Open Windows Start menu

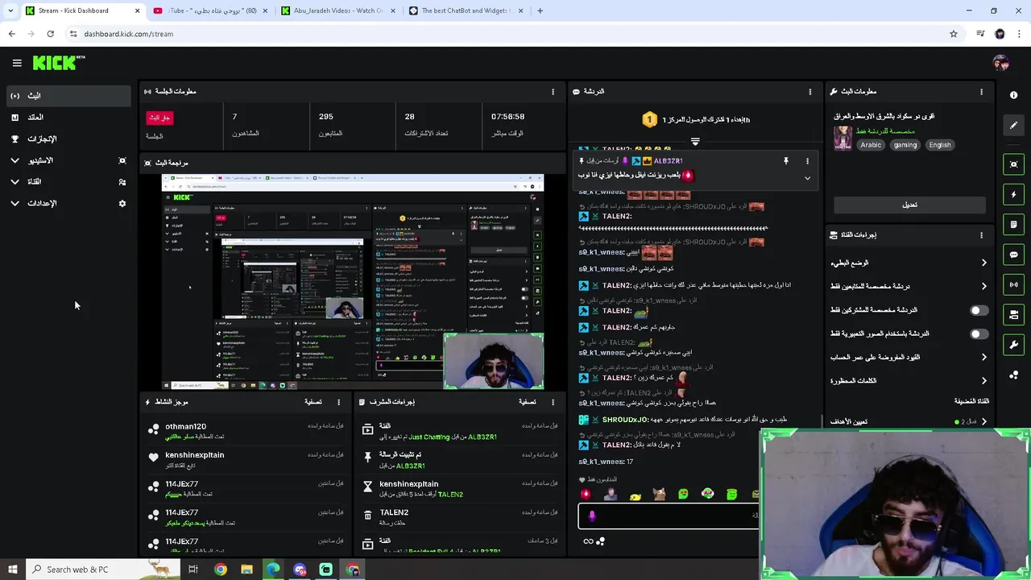tap(12, 570)
